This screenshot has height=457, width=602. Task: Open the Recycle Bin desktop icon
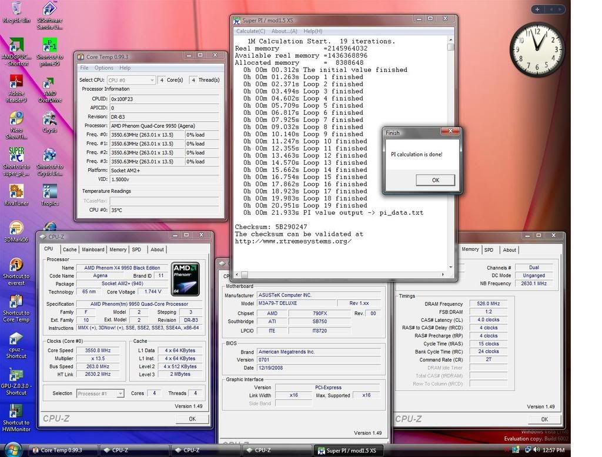[x=16, y=12]
